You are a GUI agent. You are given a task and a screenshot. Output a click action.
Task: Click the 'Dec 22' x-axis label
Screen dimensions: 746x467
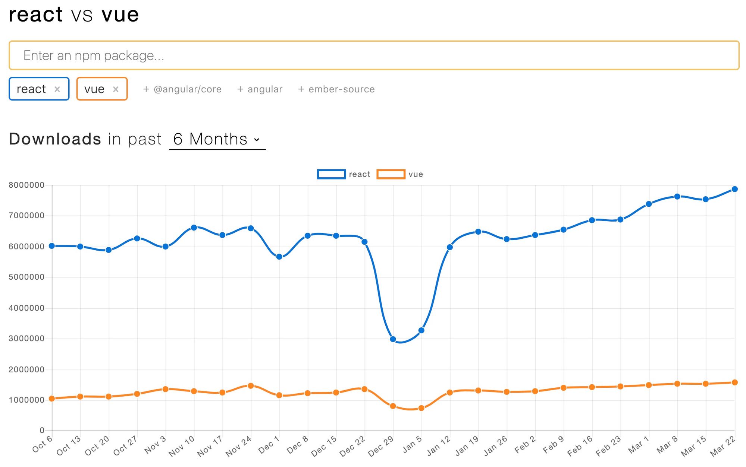(352, 447)
